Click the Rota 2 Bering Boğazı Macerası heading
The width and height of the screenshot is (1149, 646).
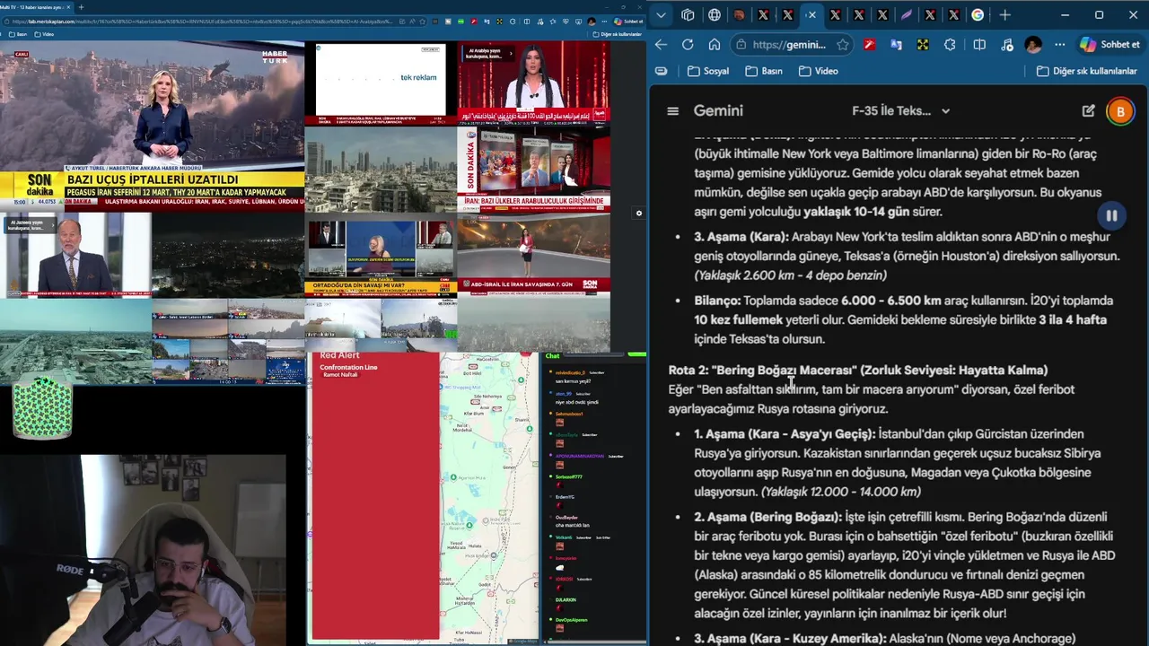coord(858,370)
